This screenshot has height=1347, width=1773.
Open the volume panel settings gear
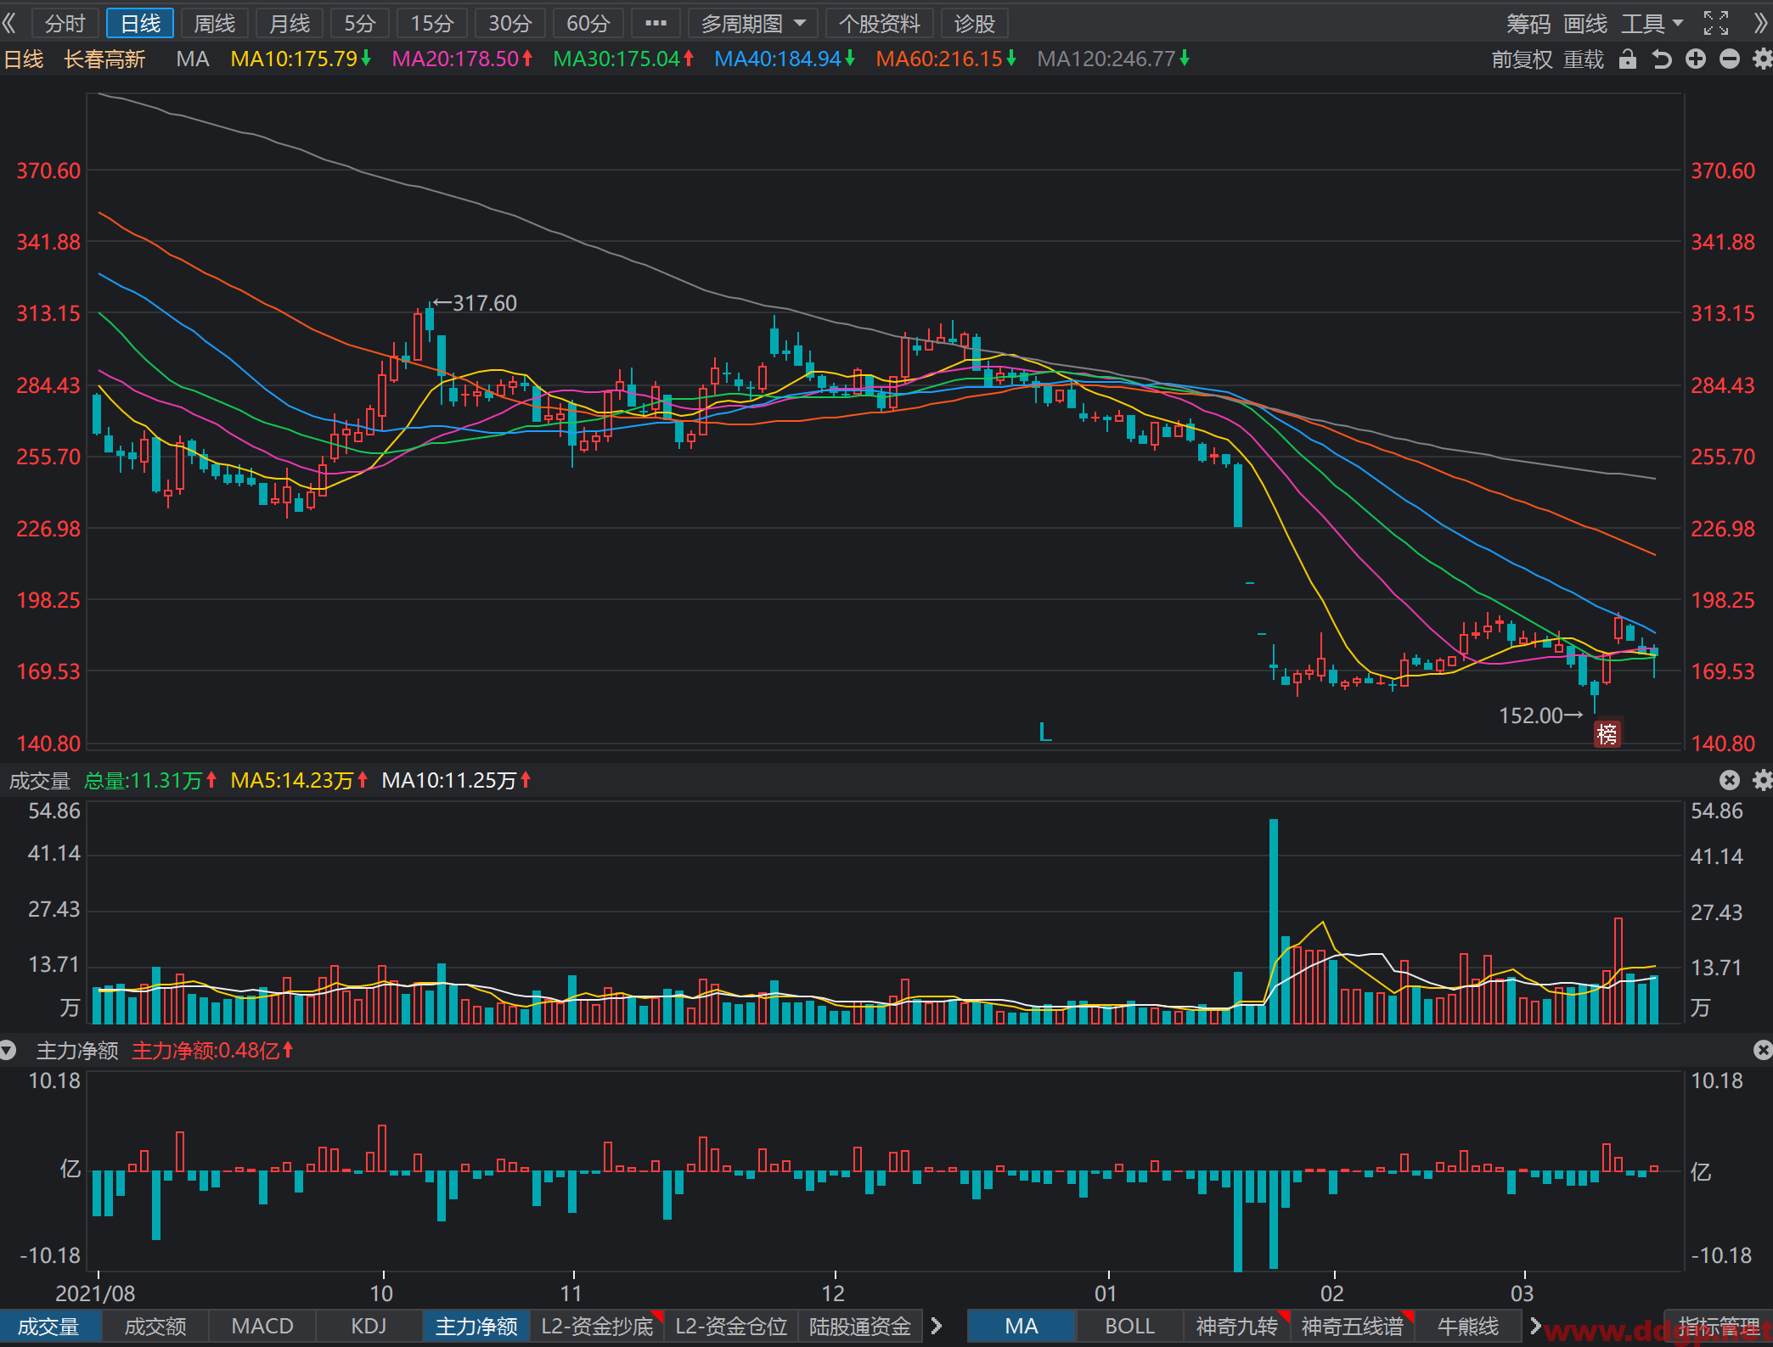[x=1763, y=780]
